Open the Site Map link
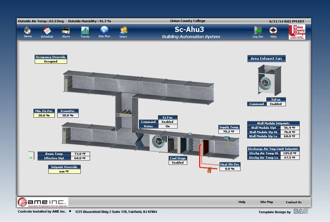The image size is (330, 222). [x=266, y=202]
